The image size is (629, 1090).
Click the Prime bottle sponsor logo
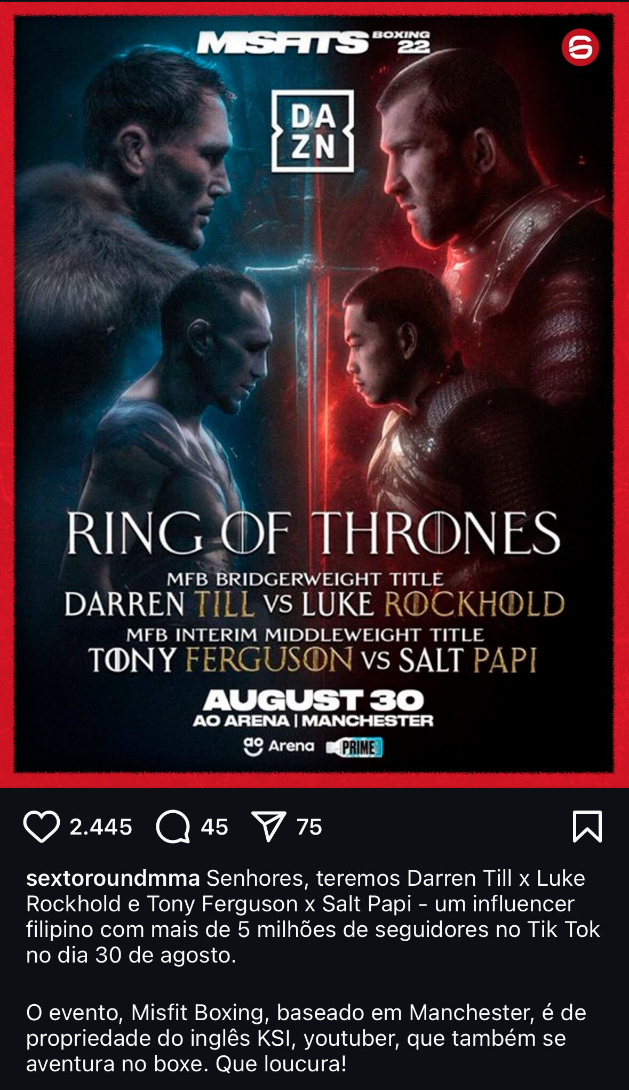pos(355,747)
